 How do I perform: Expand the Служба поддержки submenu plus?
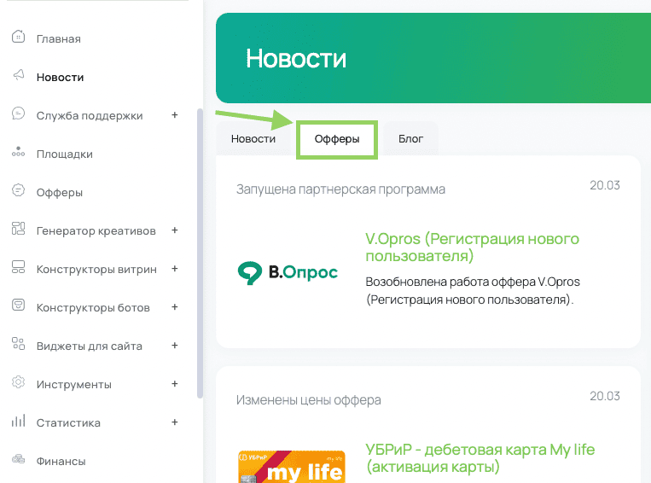(175, 115)
